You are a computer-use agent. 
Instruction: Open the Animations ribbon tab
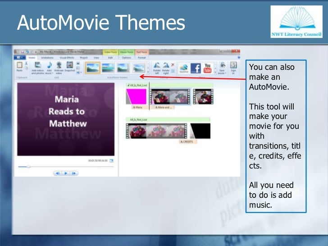47,58
